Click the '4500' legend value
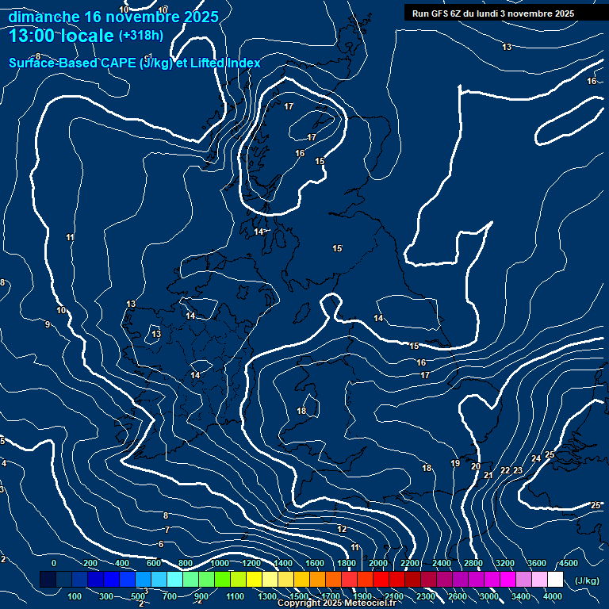This screenshot has height=609, width=609. pos(569,563)
